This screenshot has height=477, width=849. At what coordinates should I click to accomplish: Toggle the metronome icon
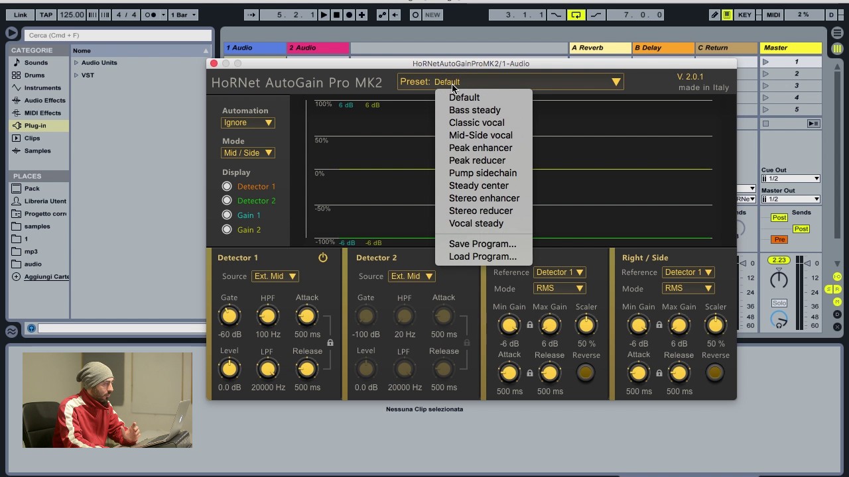[151, 15]
